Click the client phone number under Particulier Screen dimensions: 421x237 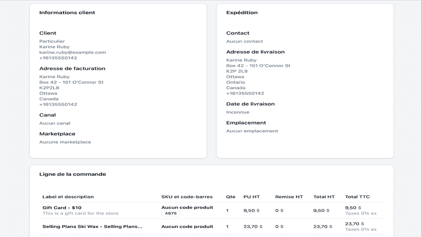point(58,58)
